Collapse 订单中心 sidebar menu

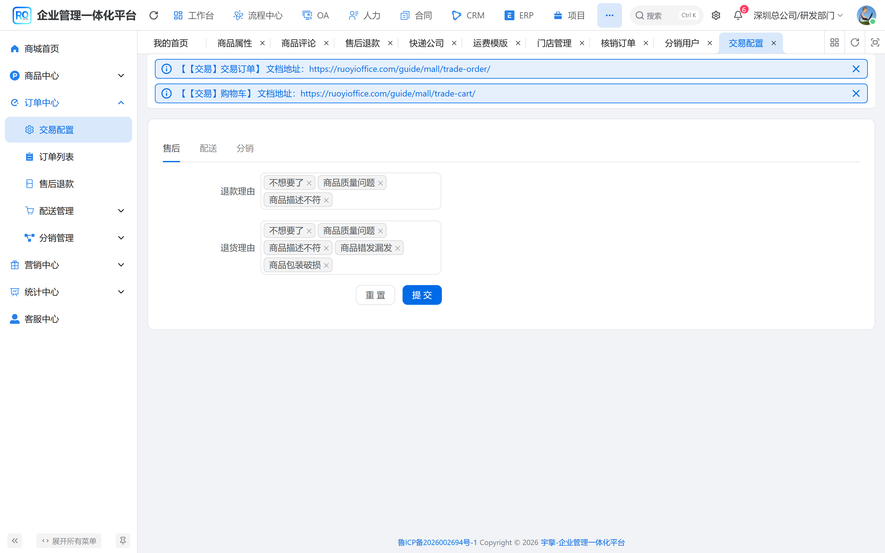[x=69, y=103]
